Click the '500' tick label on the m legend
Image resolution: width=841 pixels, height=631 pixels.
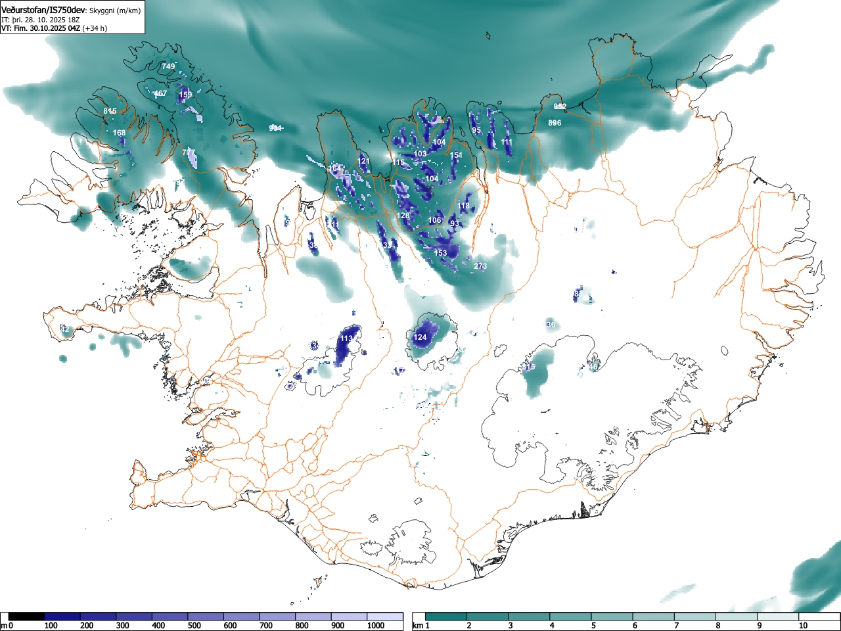pos(194,626)
